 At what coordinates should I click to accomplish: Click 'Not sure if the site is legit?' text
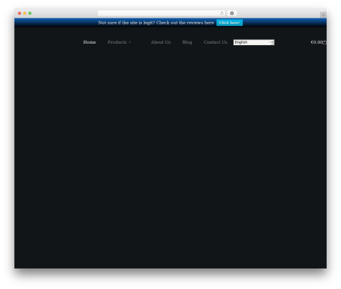point(126,23)
